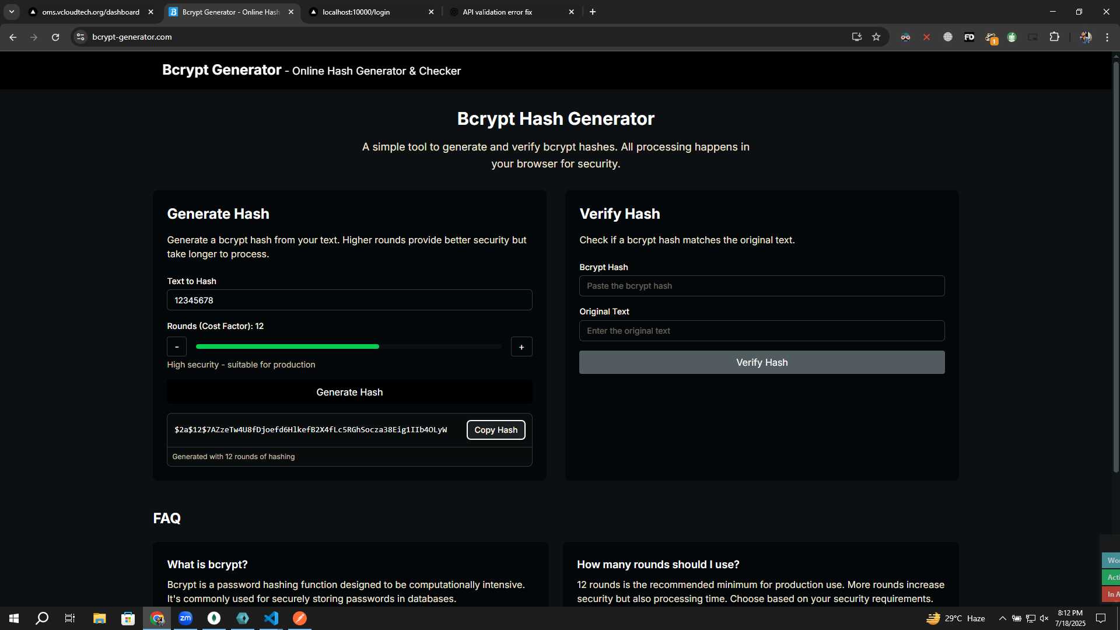Open the red X extension icon
Image resolution: width=1120 pixels, height=630 pixels.
(x=926, y=37)
